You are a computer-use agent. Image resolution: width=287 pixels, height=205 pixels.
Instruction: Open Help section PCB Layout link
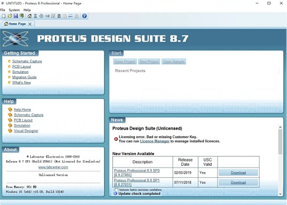coord(23,120)
